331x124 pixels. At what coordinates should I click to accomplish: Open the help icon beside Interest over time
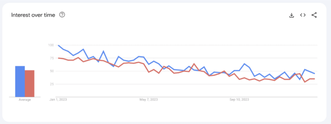(x=62, y=15)
